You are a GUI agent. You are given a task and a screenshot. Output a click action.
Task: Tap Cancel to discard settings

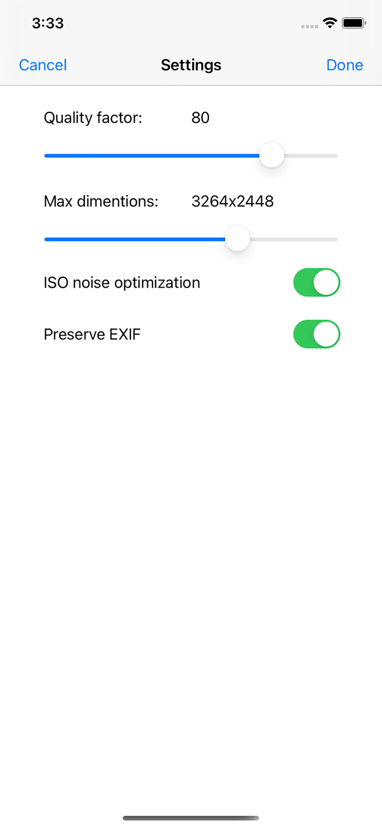[42, 65]
